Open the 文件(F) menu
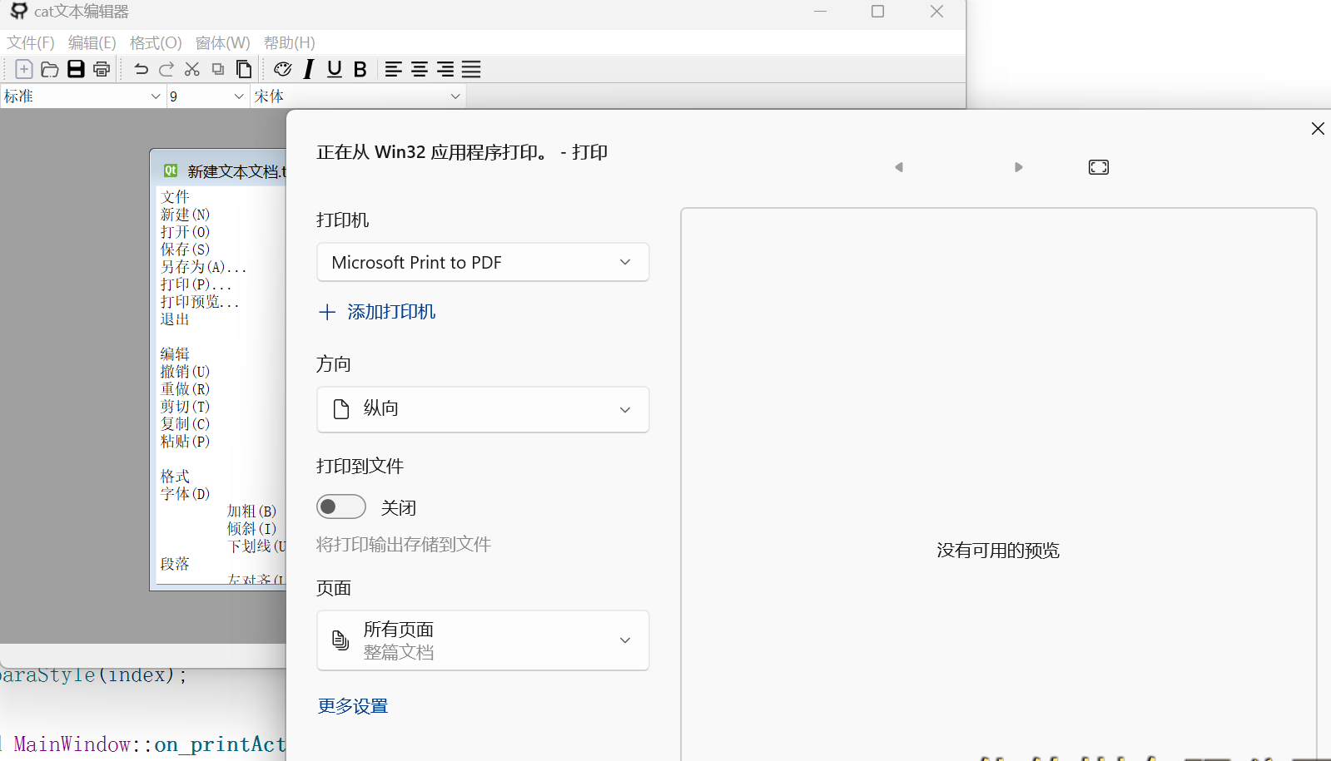The width and height of the screenshot is (1331, 761). pos(31,42)
